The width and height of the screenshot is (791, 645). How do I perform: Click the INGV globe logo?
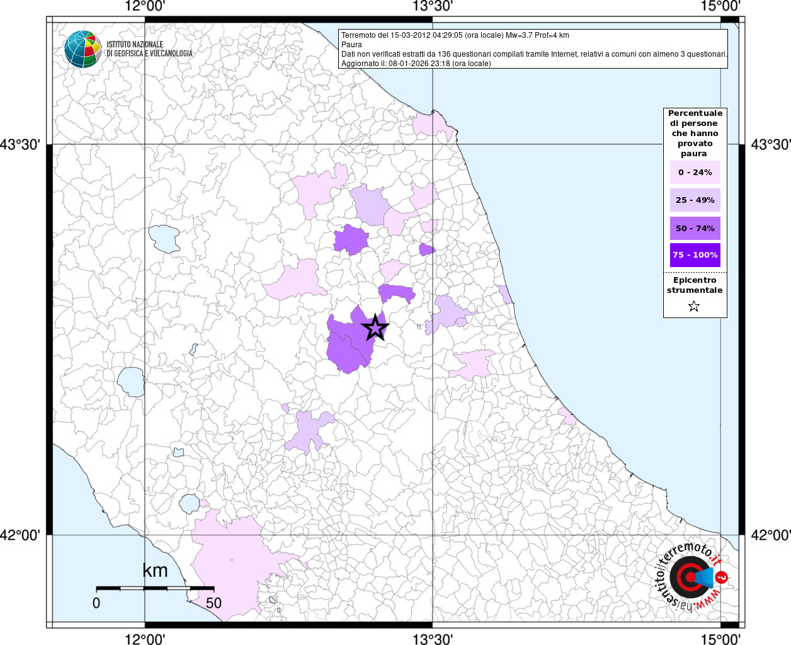[83, 49]
